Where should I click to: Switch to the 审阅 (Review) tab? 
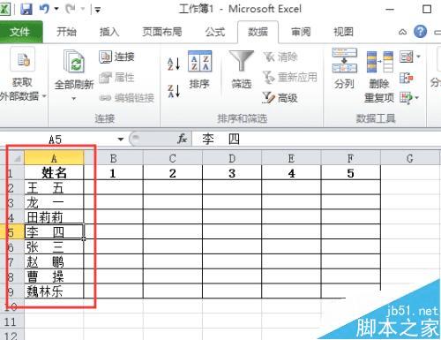(x=301, y=32)
